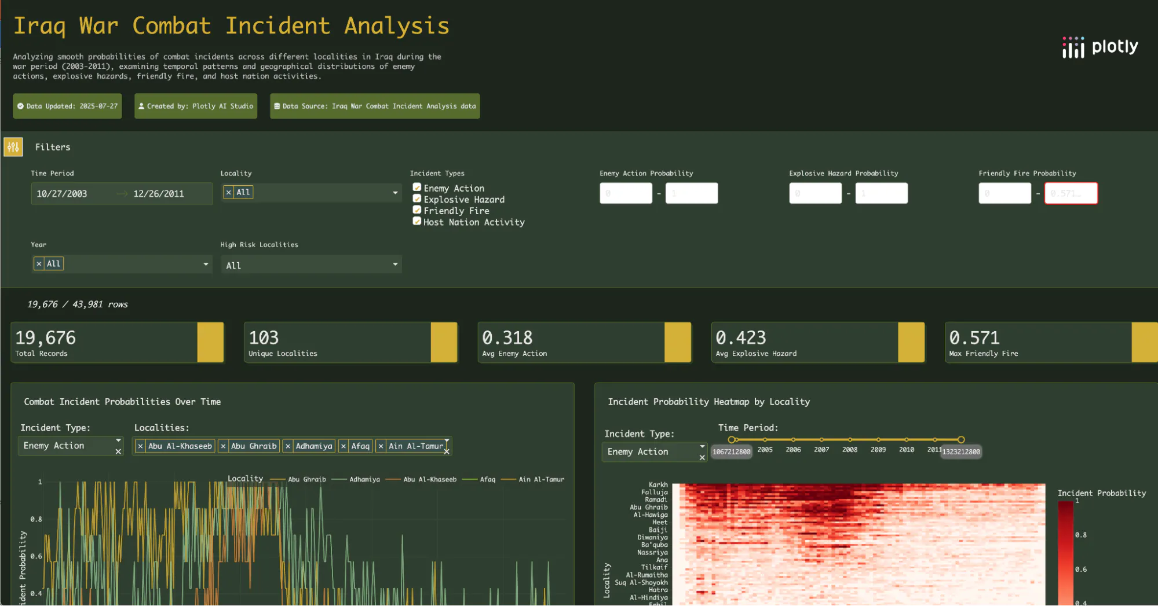The height and width of the screenshot is (606, 1158).
Task: Remove the All tag in Locality filter
Action: (x=229, y=192)
